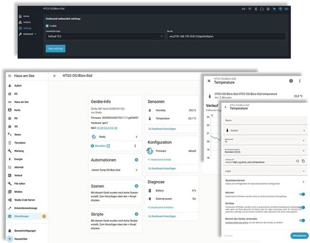Open Settings in the Shelly sidebar
Screen dimensions: 310x243
coord(25,28)
